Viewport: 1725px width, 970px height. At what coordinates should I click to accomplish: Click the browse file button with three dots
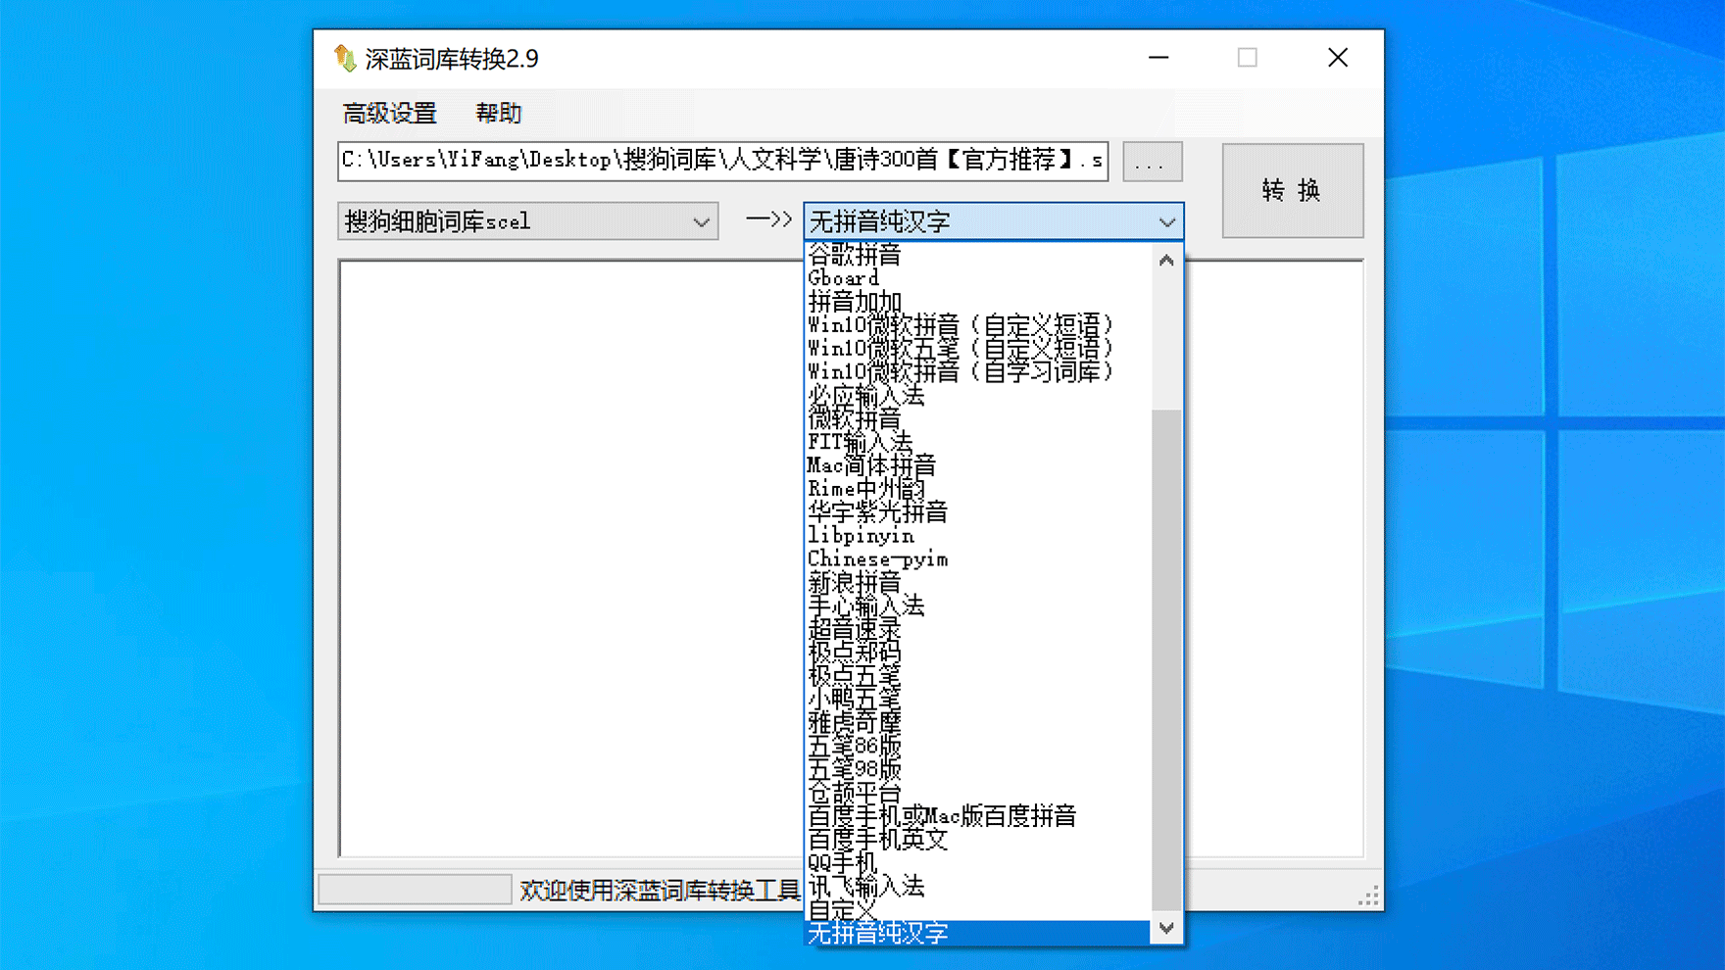coord(1152,162)
